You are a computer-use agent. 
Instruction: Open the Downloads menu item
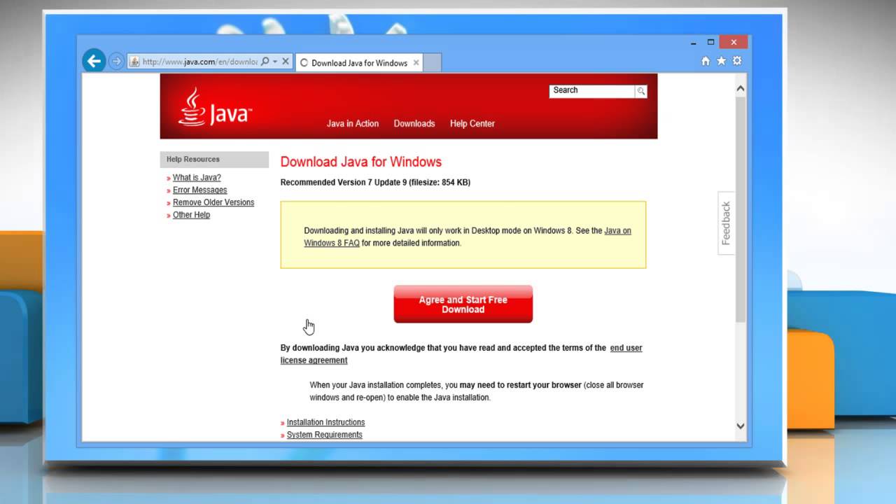point(414,123)
